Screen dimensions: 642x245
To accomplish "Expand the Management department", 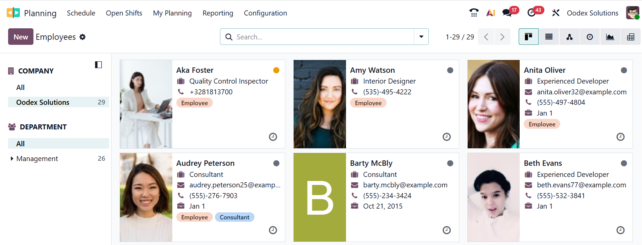I will [x=12, y=158].
